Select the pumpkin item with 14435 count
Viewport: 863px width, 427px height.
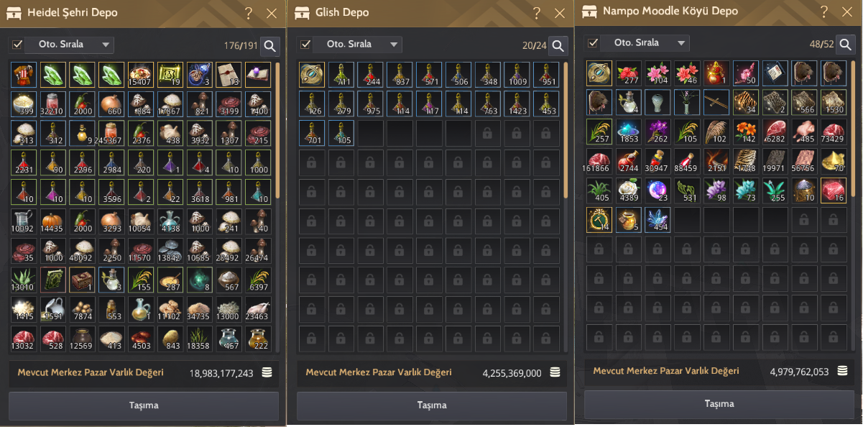pos(53,221)
